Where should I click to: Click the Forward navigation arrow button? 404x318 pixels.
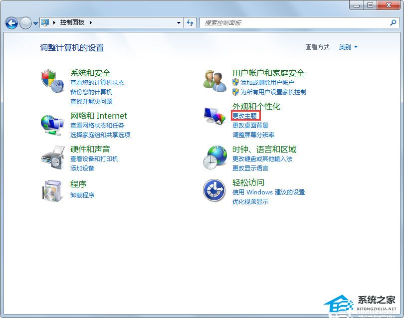[25, 23]
